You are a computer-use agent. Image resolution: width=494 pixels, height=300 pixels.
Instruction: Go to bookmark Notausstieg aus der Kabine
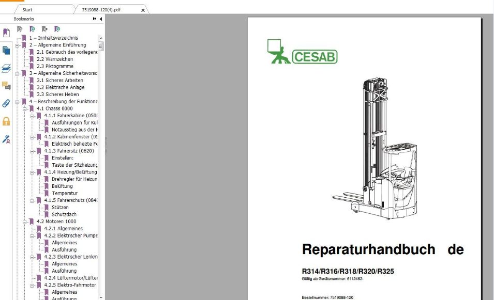click(74, 130)
